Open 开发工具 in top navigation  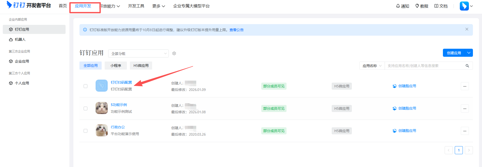click(136, 6)
